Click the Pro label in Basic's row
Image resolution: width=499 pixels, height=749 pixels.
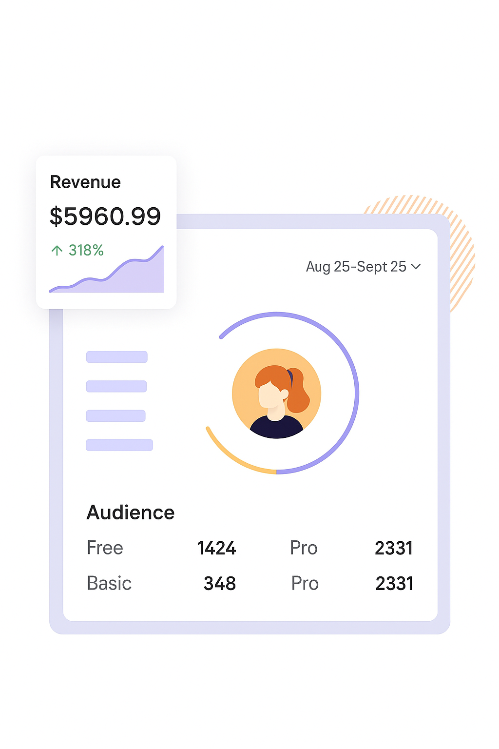[305, 583]
